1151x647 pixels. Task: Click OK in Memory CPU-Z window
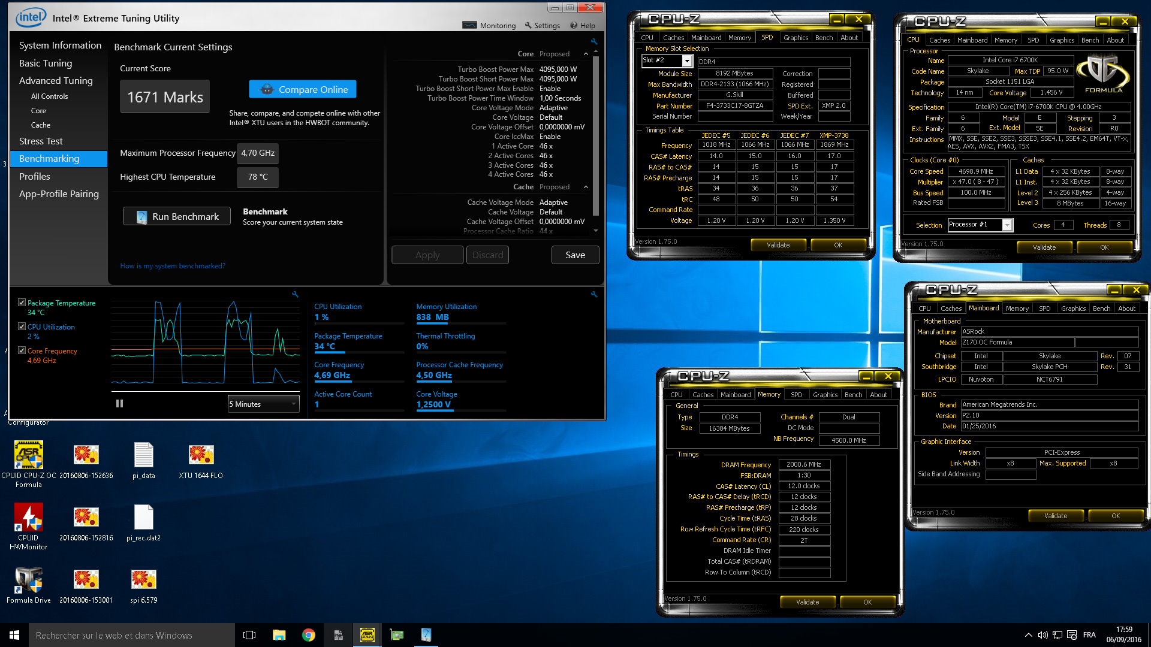[x=867, y=602]
